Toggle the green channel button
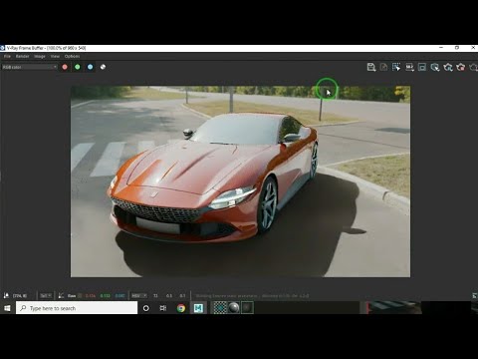Screen dimensions: 478x359 pos(78,67)
